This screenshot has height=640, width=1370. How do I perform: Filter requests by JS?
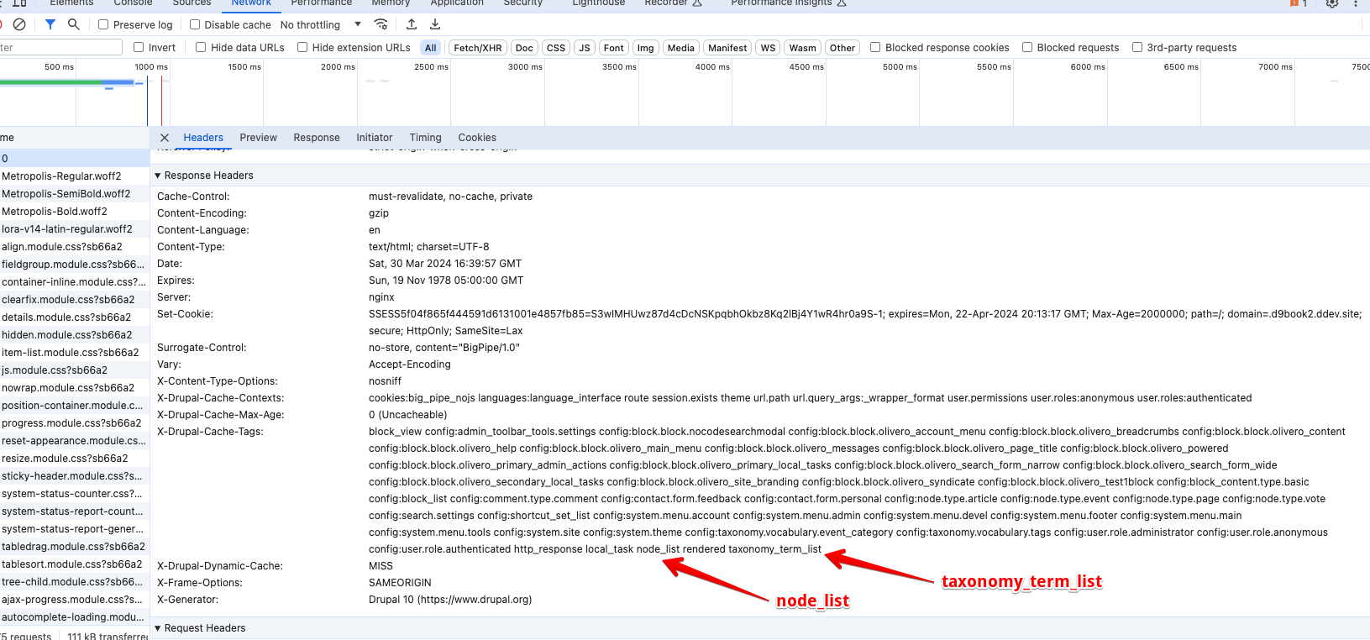click(x=585, y=48)
